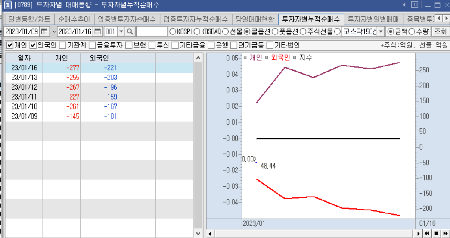Viewport: 450px width, 238px height.
Task: Select the 콜옵션 radio button
Action: coord(247,31)
